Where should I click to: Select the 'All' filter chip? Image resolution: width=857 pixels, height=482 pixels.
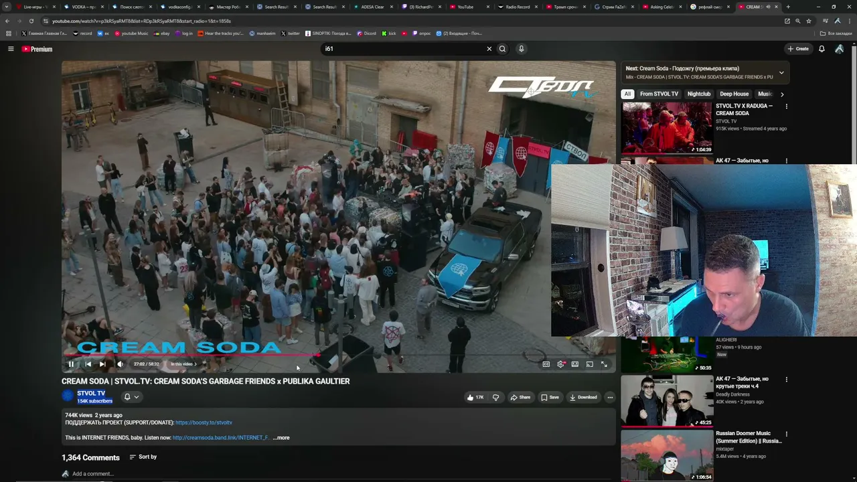point(627,94)
